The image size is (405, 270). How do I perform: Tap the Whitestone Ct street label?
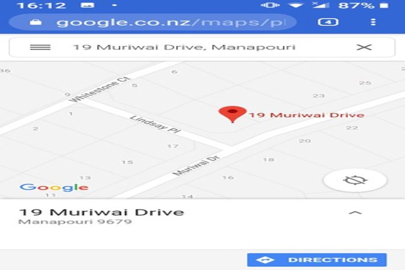(100, 90)
